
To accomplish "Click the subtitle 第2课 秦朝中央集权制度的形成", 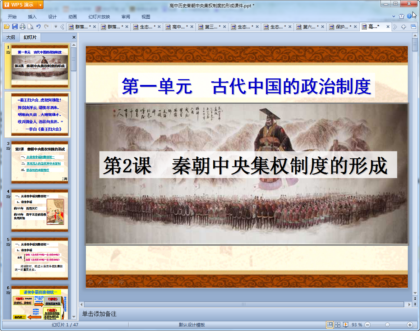I will click(245, 165).
